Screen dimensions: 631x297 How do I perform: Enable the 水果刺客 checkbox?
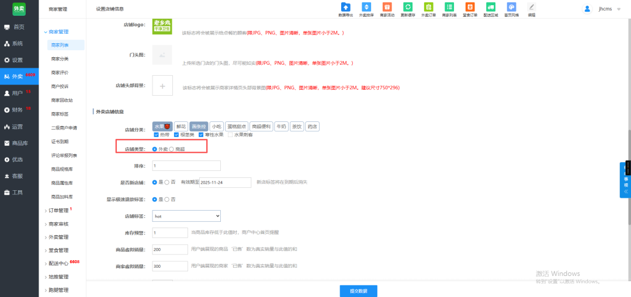point(230,135)
